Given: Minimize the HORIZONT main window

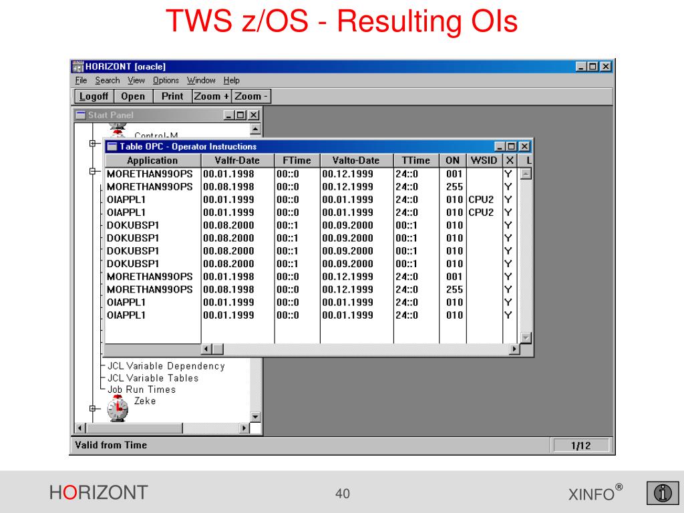Looking at the screenshot, I should 581,66.
